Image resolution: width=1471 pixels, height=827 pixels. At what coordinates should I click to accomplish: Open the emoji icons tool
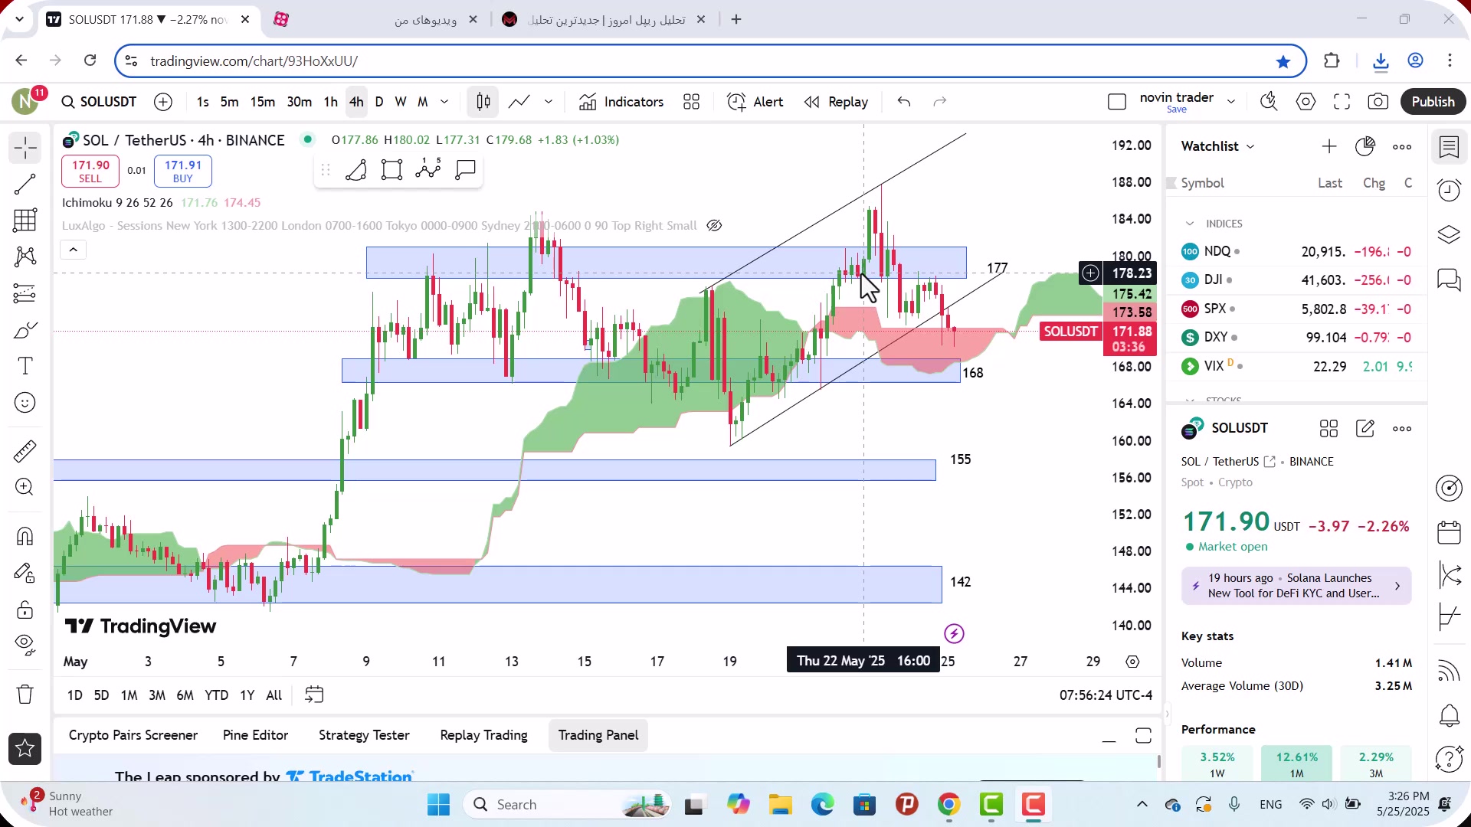(x=25, y=403)
